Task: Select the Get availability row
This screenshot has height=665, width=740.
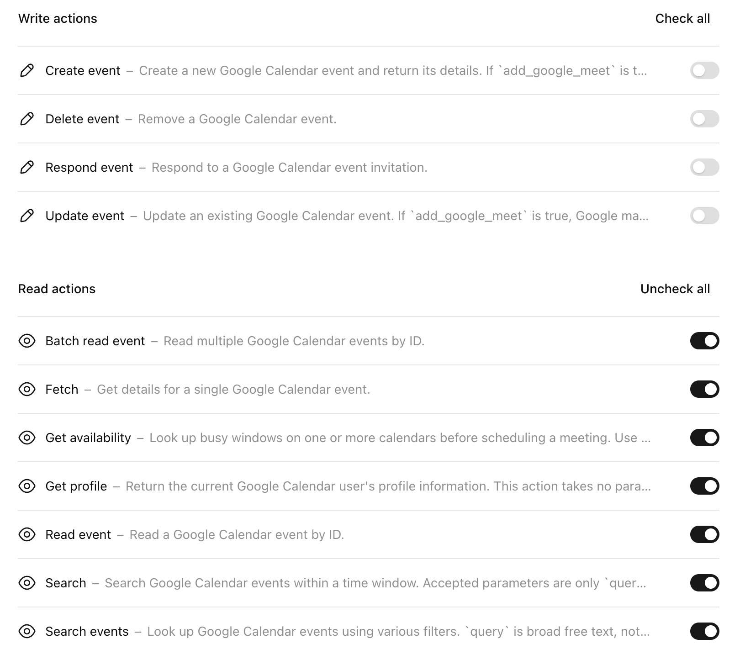Action: pos(320,438)
